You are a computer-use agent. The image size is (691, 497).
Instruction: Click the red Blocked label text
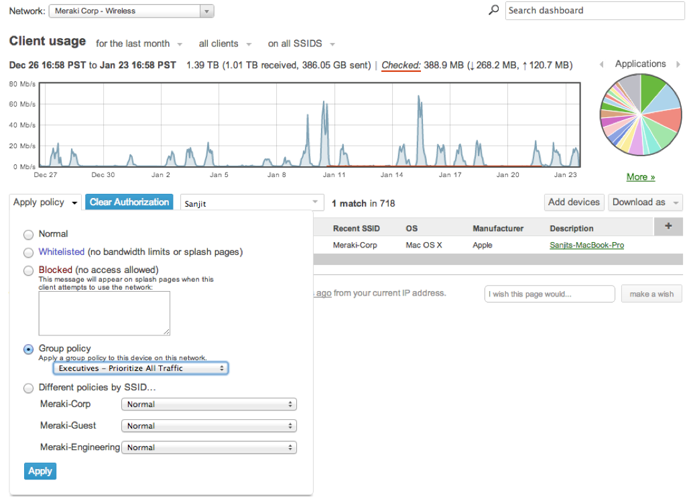click(x=56, y=270)
